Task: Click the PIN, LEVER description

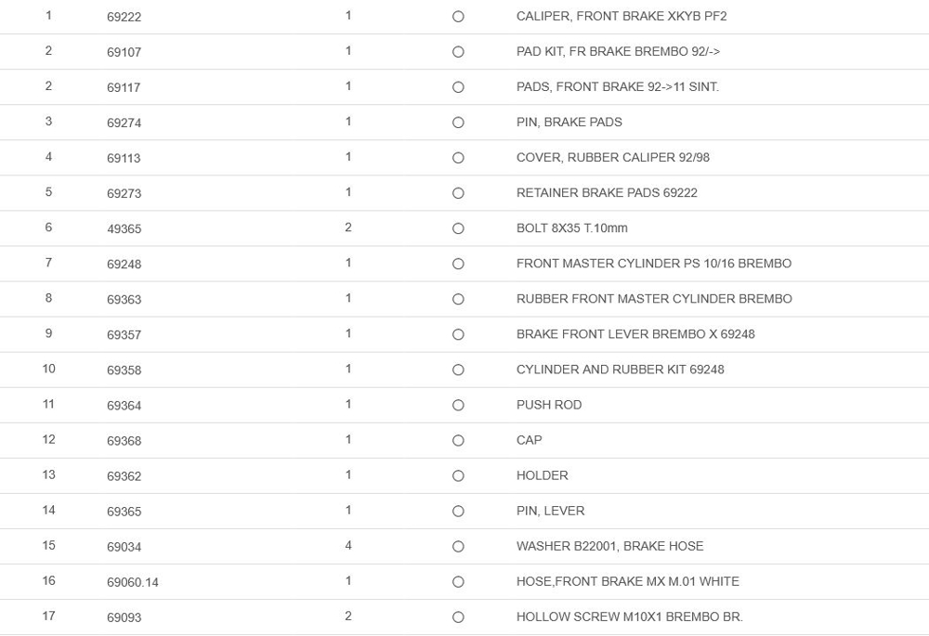Action: (x=550, y=511)
